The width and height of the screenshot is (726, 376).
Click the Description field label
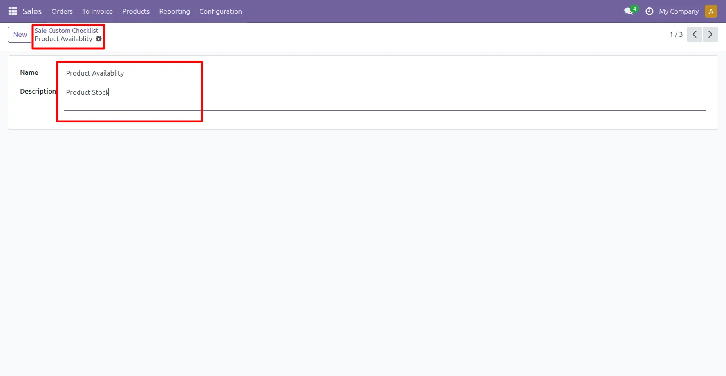[38, 91]
